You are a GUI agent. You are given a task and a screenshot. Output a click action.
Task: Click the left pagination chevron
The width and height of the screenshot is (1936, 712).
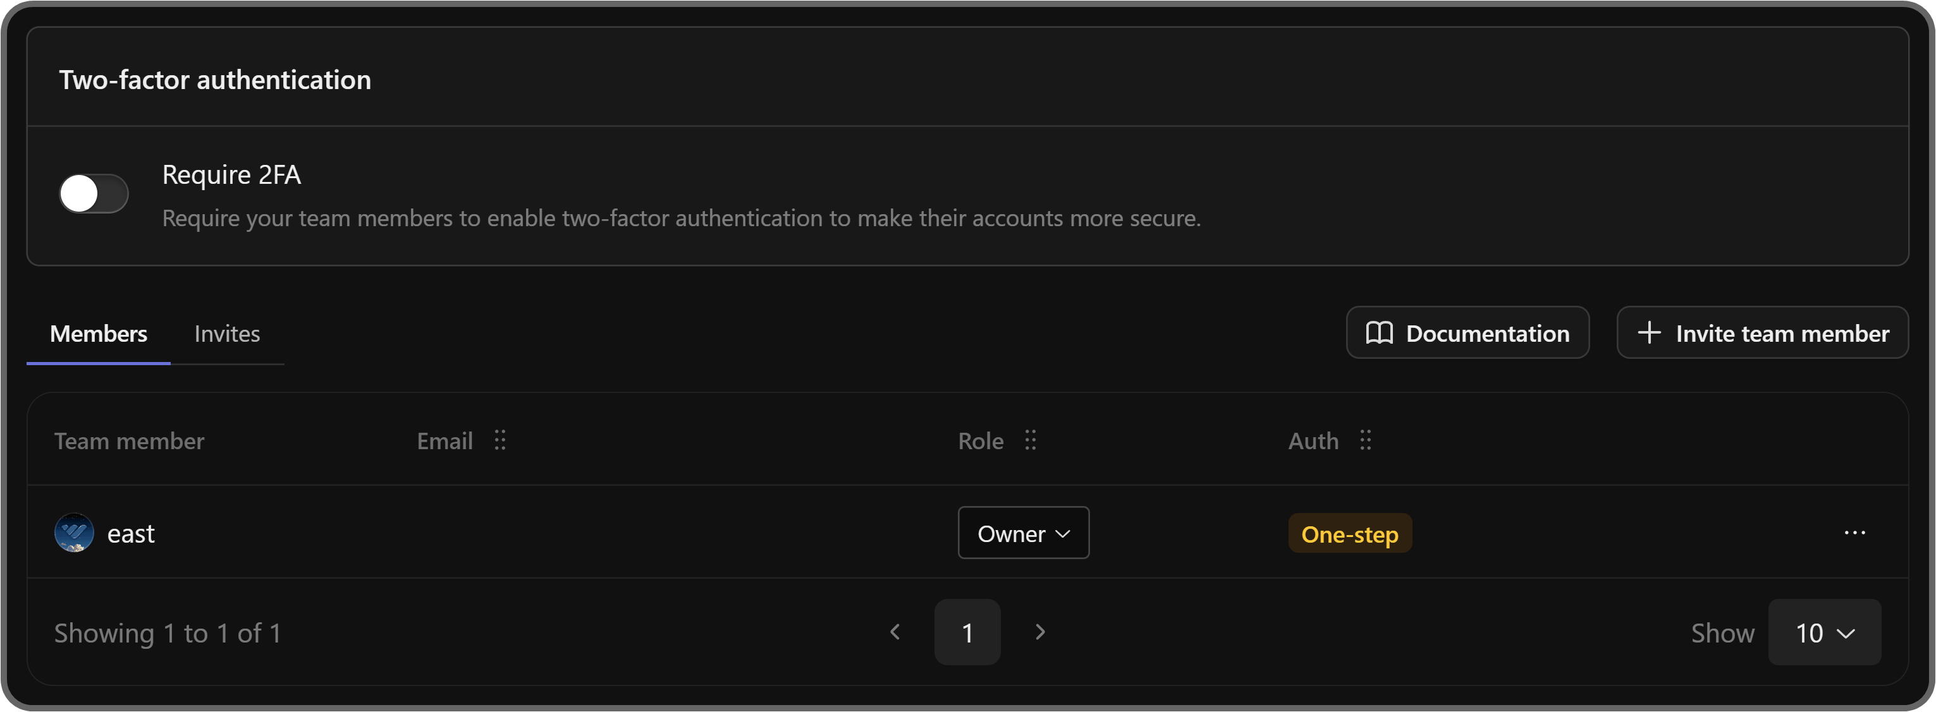895,632
